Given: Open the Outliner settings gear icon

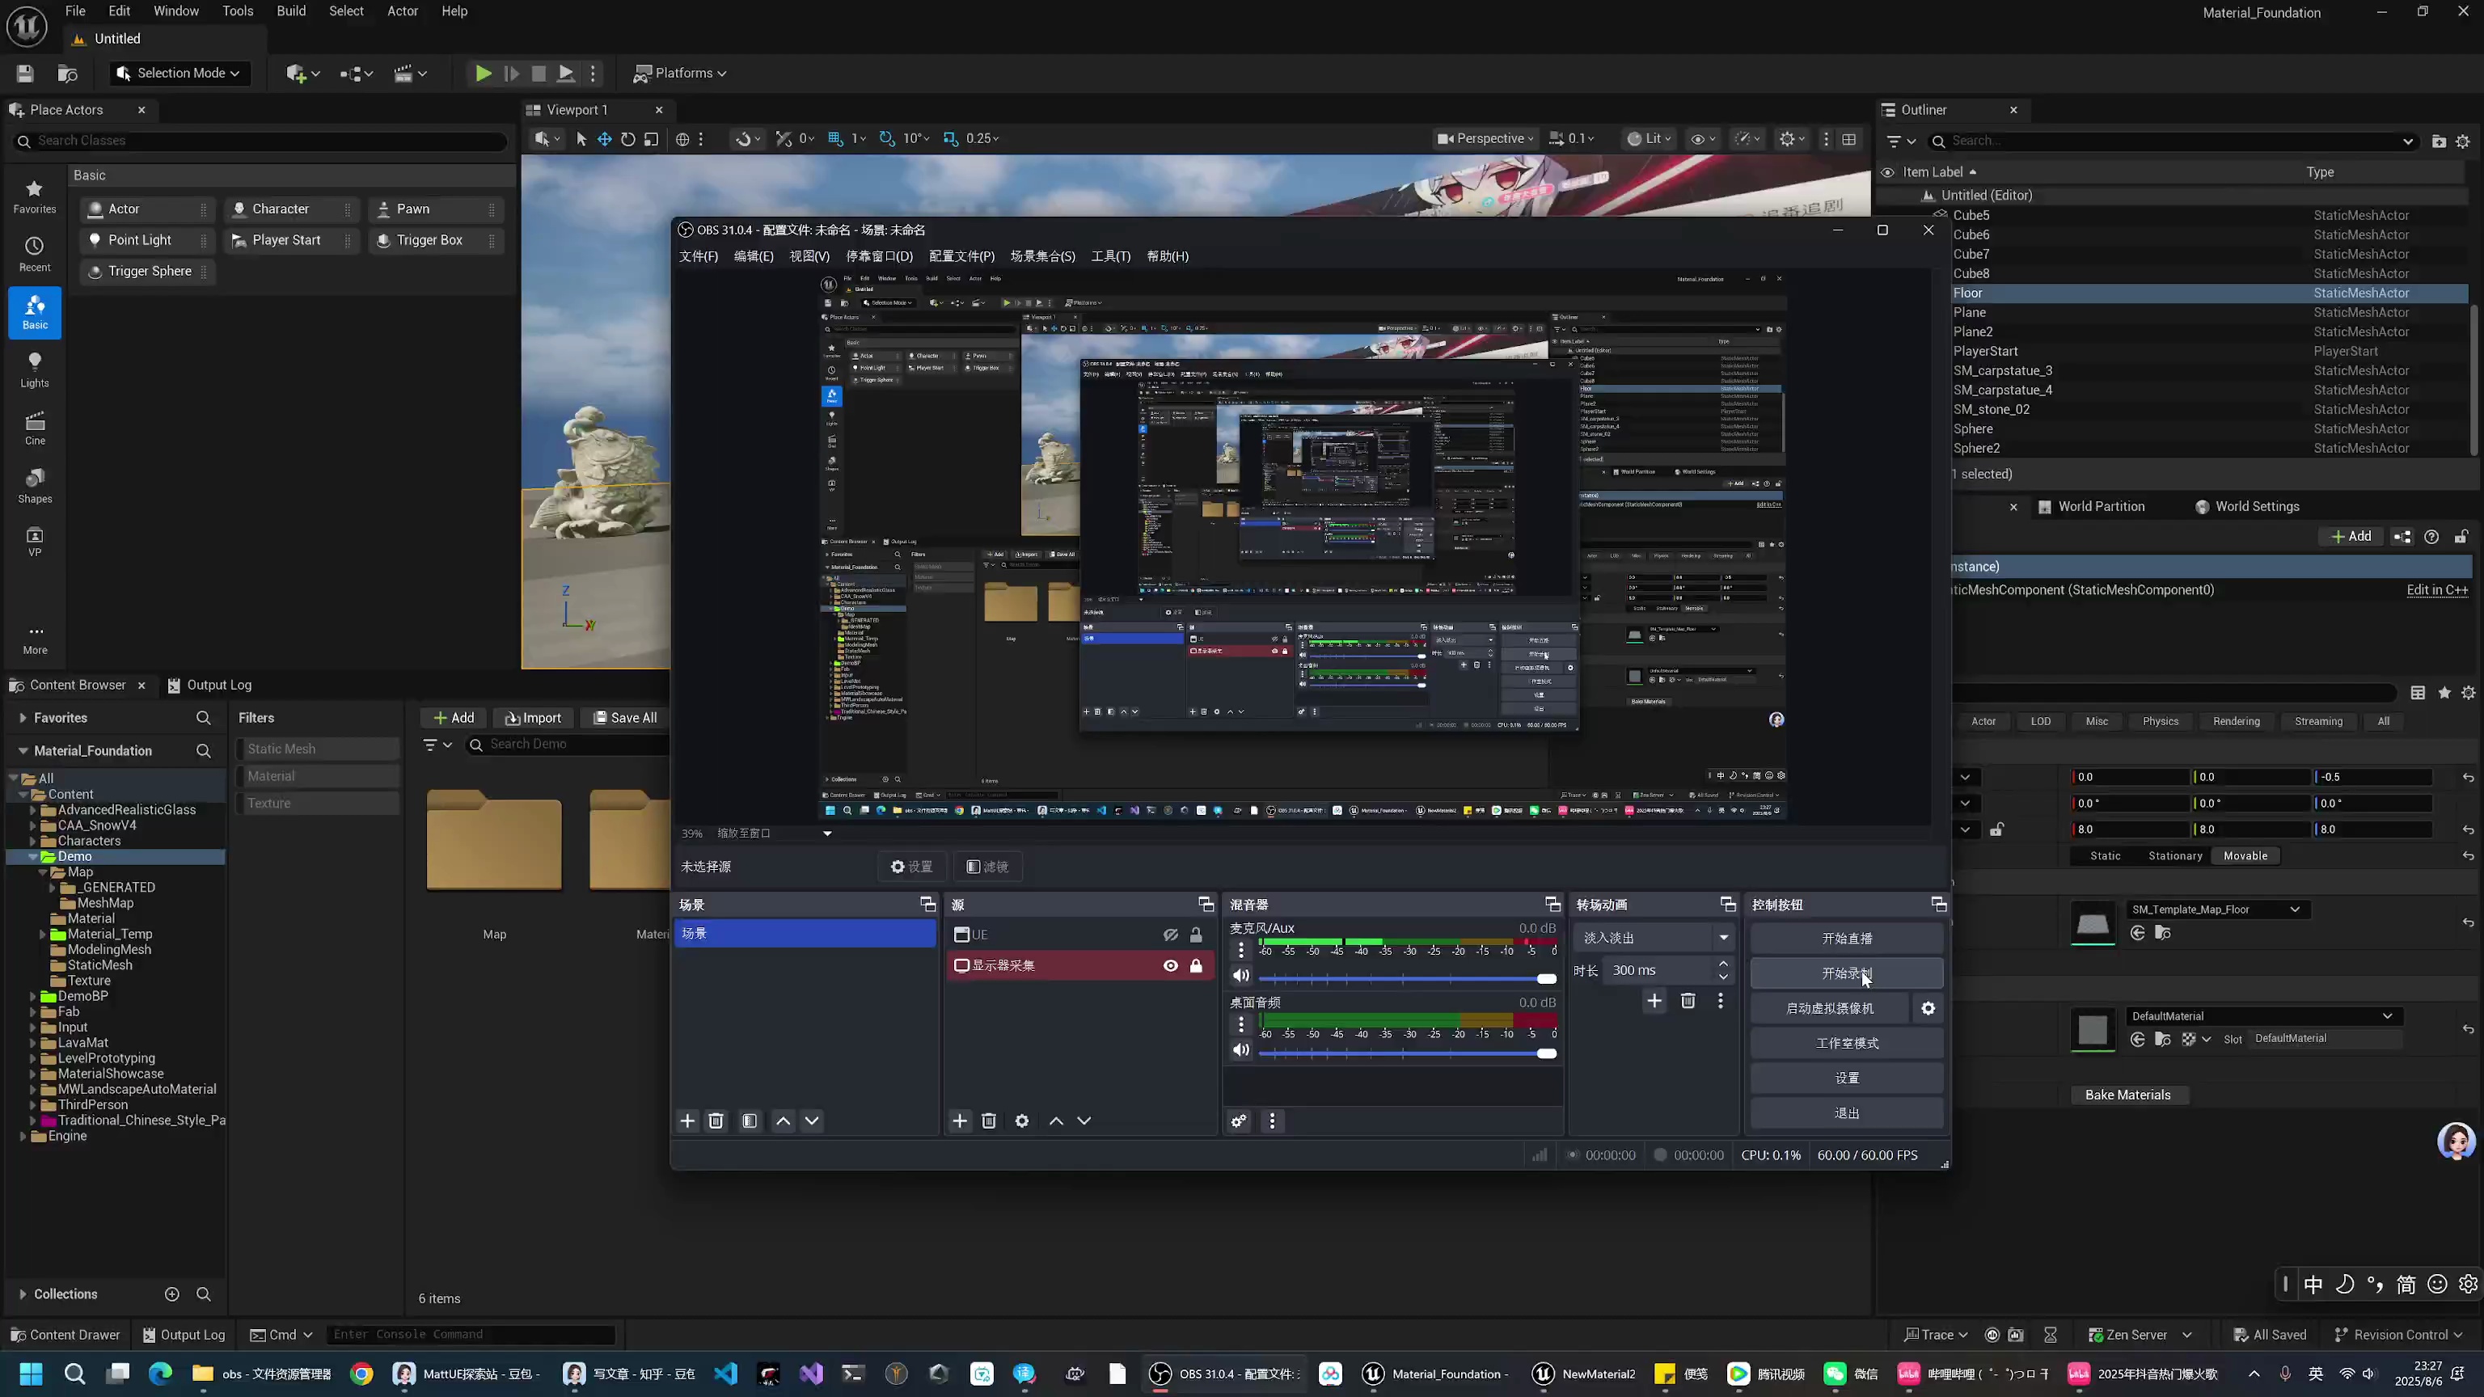Looking at the screenshot, I should (2463, 141).
